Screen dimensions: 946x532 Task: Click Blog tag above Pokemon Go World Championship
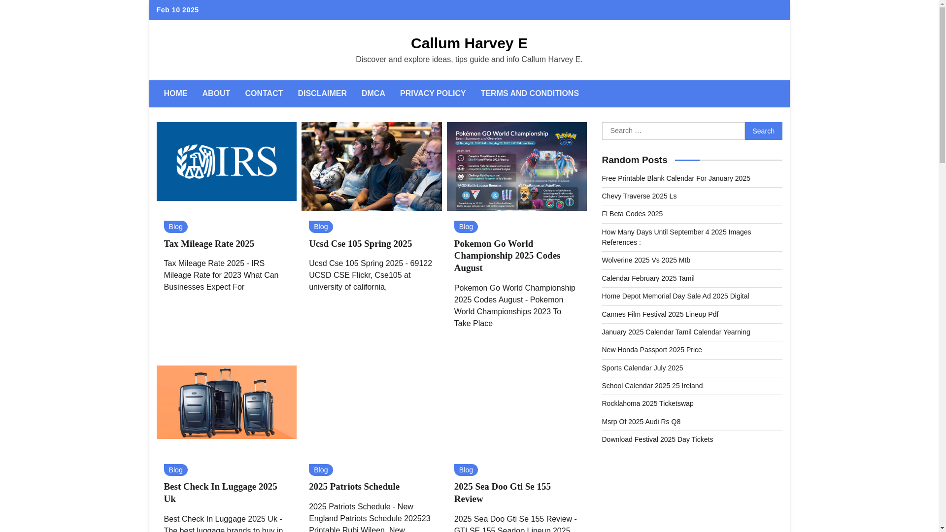(x=466, y=227)
